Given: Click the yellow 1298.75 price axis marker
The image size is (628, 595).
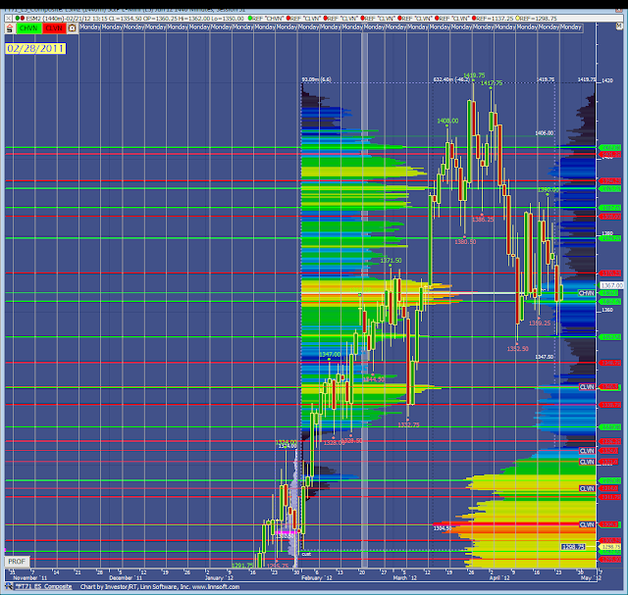Looking at the screenshot, I should click(x=609, y=547).
